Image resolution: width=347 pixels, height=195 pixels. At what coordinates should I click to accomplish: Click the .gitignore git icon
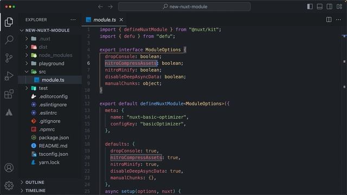click(x=34, y=121)
